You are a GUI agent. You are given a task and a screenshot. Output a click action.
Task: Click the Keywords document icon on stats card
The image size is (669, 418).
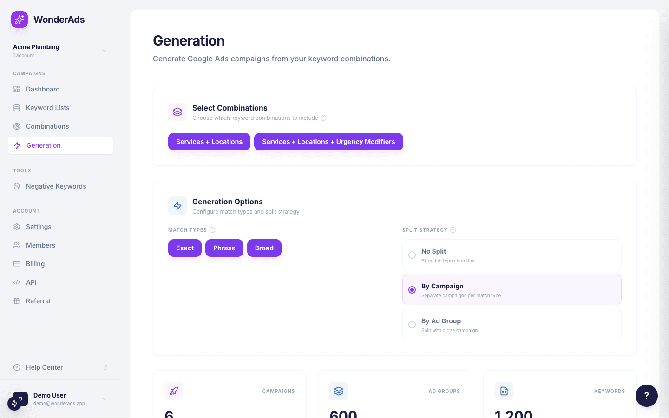(504, 391)
